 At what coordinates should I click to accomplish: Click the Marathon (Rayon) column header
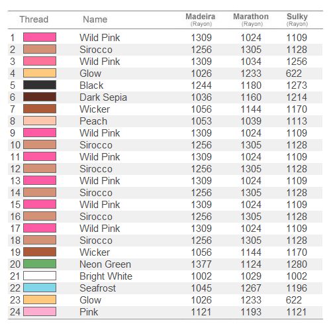[x=251, y=20]
